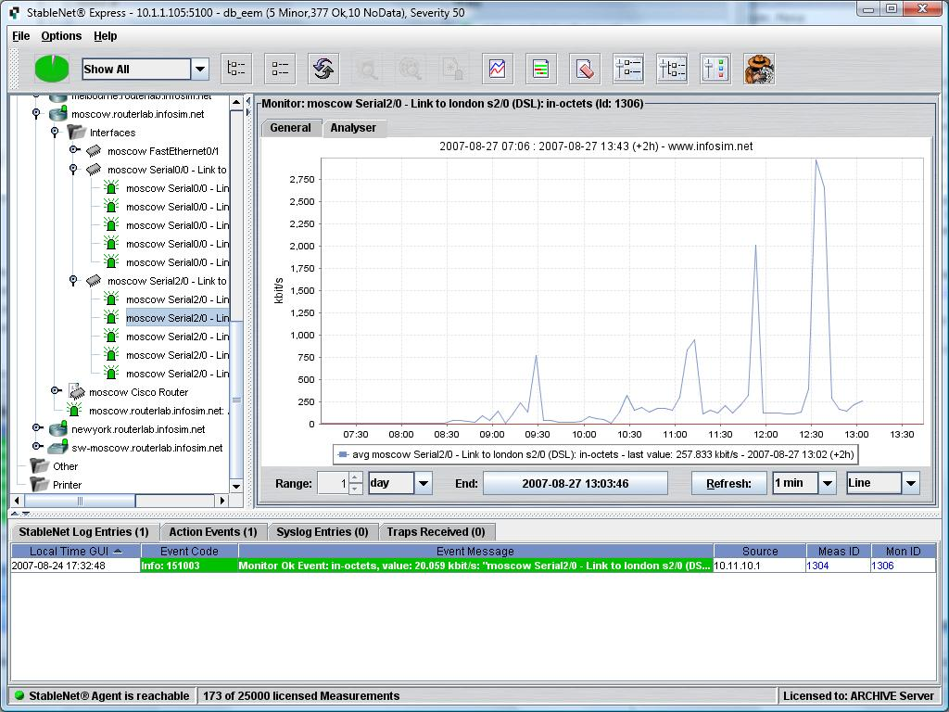Click the green pie chart status icon
The height and width of the screenshot is (712, 949).
[52, 69]
